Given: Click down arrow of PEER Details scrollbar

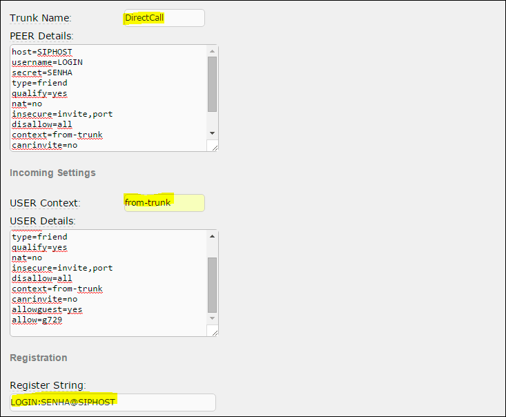Looking at the screenshot, I should pos(212,133).
